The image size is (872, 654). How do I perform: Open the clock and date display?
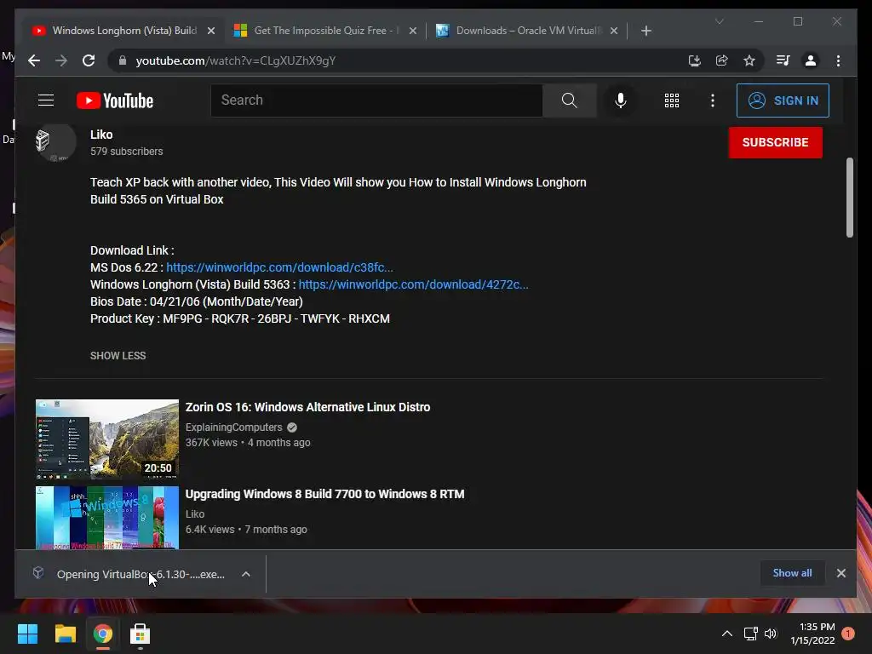[812, 634]
